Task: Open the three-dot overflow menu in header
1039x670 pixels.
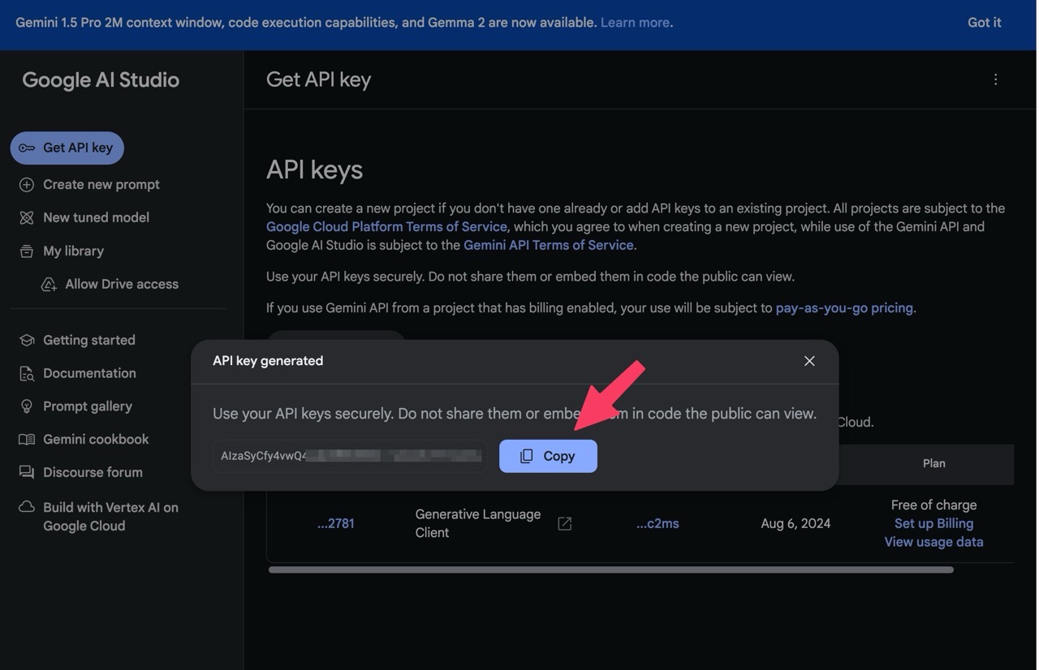Action: (x=995, y=79)
